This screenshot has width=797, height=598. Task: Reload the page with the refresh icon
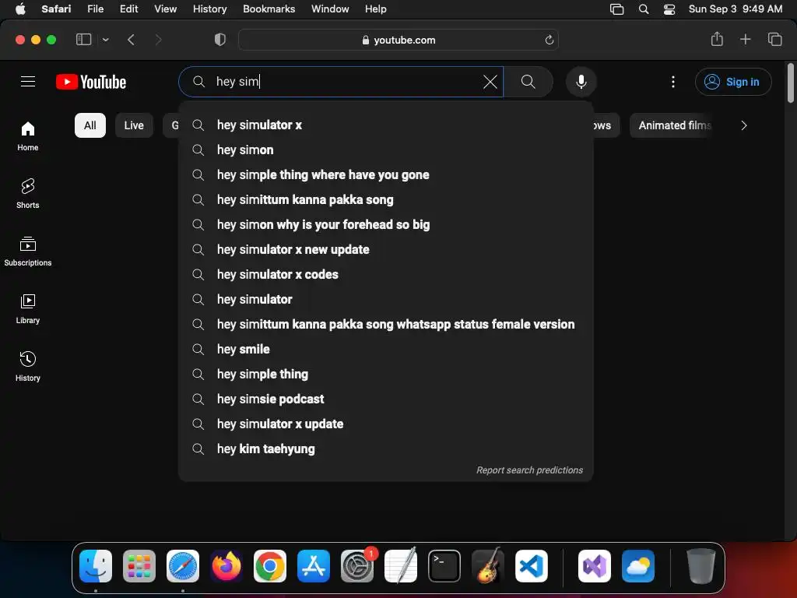pyautogui.click(x=549, y=40)
